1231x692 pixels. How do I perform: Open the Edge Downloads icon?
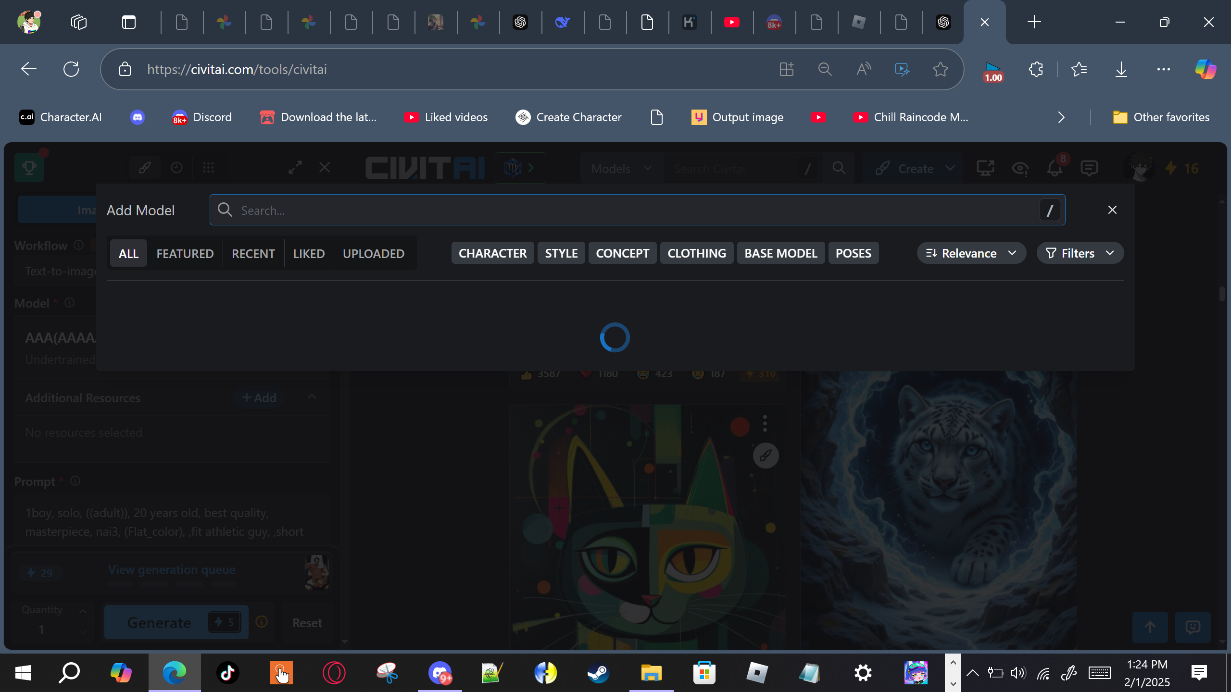1121,69
